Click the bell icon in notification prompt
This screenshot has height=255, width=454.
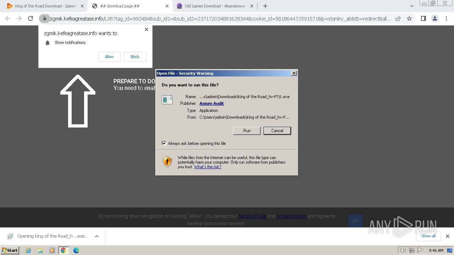pos(48,43)
